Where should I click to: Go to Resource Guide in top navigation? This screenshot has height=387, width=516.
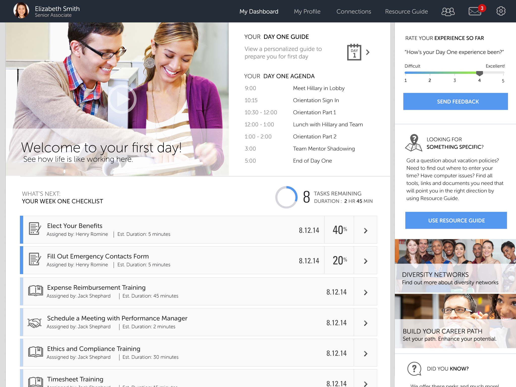pos(406,12)
